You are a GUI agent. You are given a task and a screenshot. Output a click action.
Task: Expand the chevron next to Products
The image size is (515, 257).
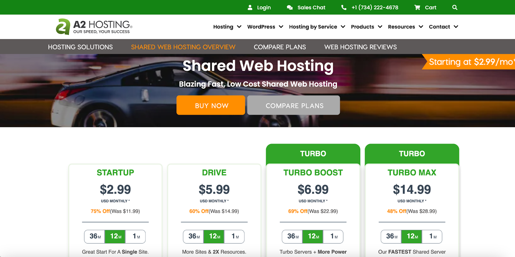click(x=380, y=27)
